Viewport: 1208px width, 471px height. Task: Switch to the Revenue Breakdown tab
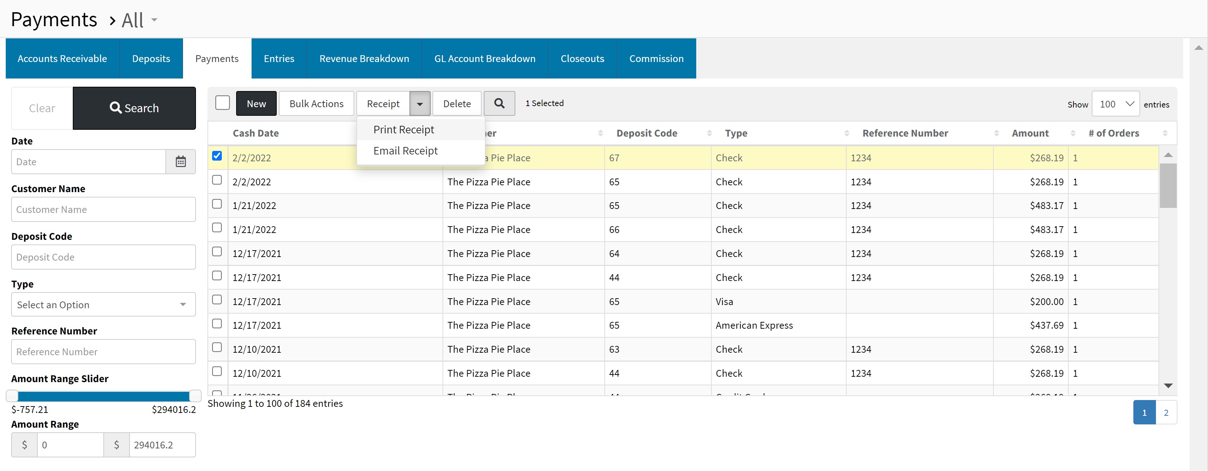click(x=364, y=58)
